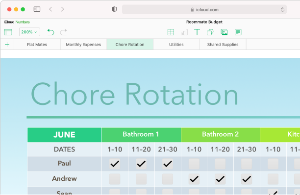Select the 1-10 cell under Bathroom 2
Viewport: 300px width, 195px height.
point(194,149)
